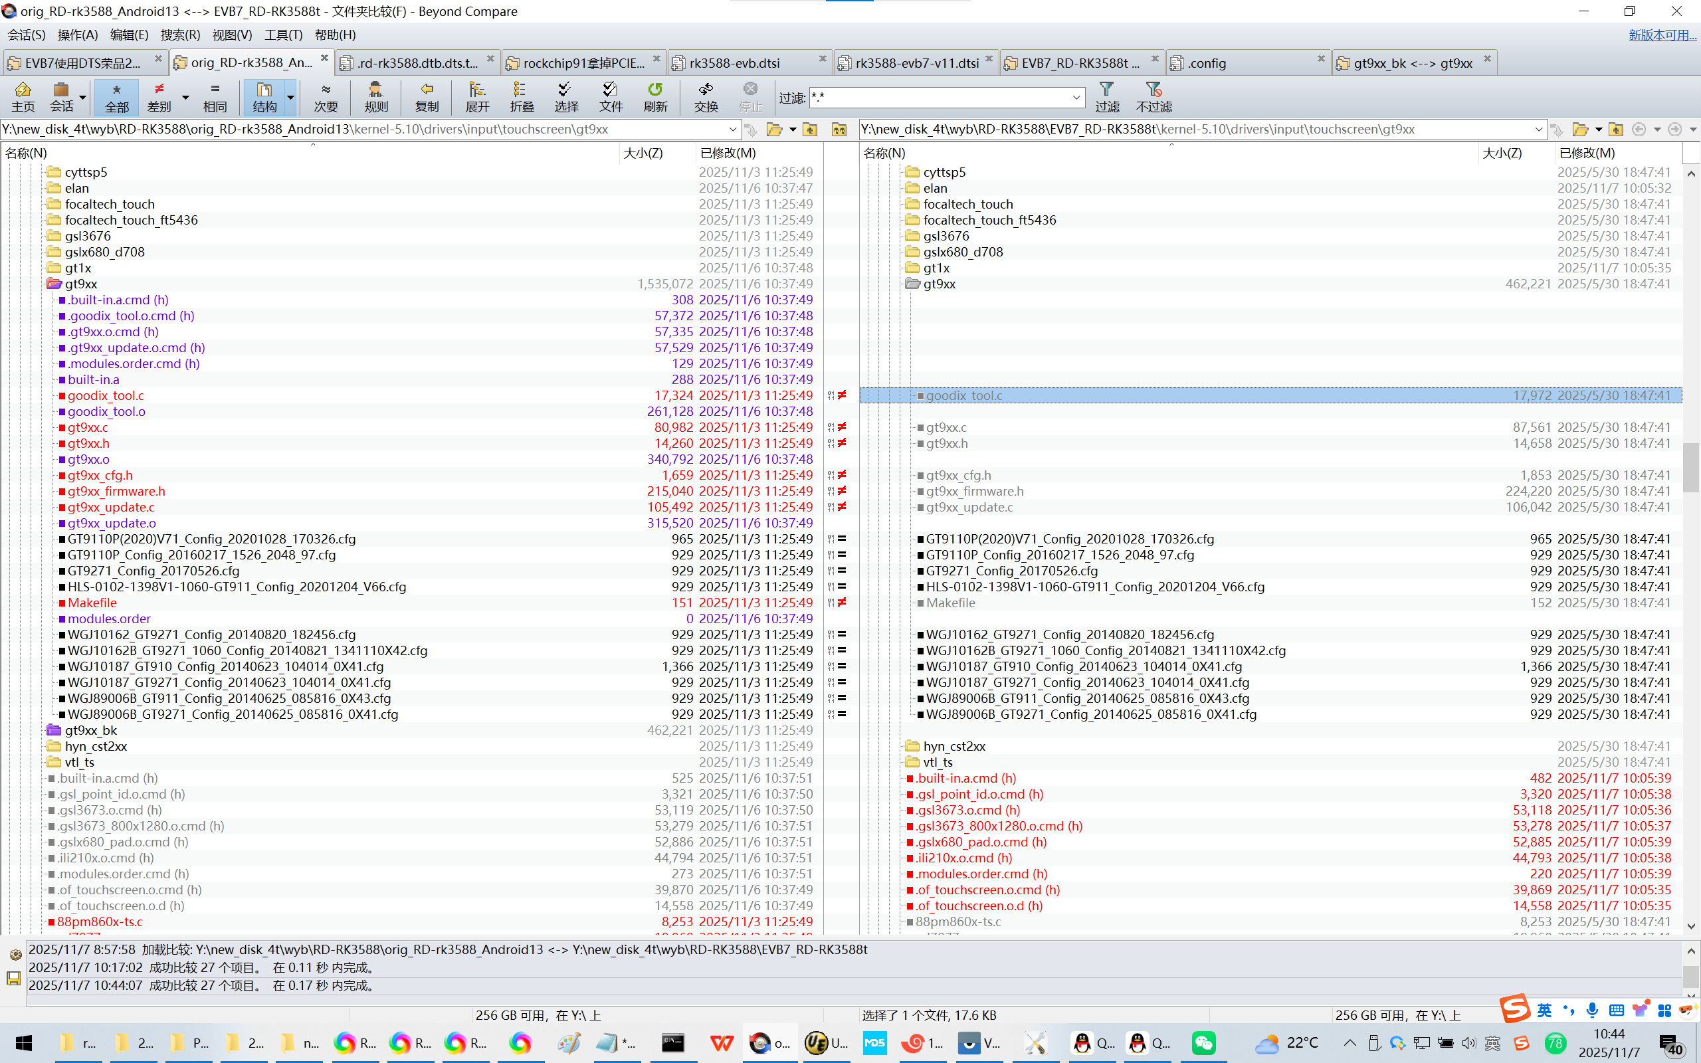Click the new version available link

pos(1662,35)
